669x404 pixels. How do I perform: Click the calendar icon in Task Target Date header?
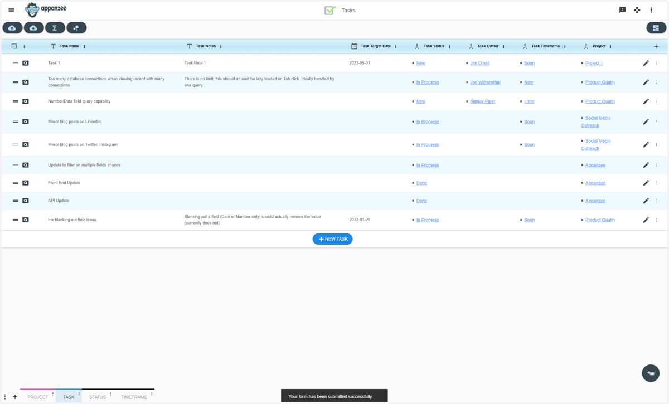[x=354, y=46]
